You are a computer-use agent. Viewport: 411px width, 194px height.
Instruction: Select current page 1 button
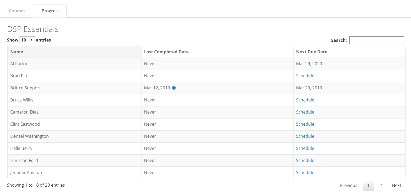[368, 185]
